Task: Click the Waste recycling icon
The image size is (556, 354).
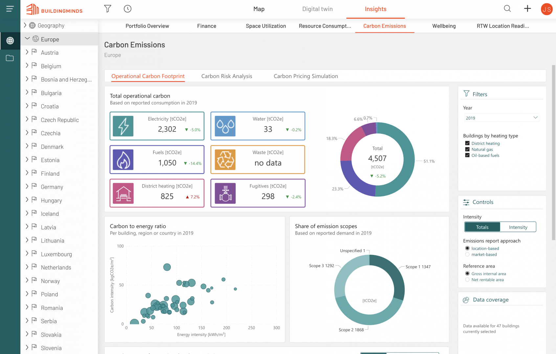Action: tap(225, 160)
